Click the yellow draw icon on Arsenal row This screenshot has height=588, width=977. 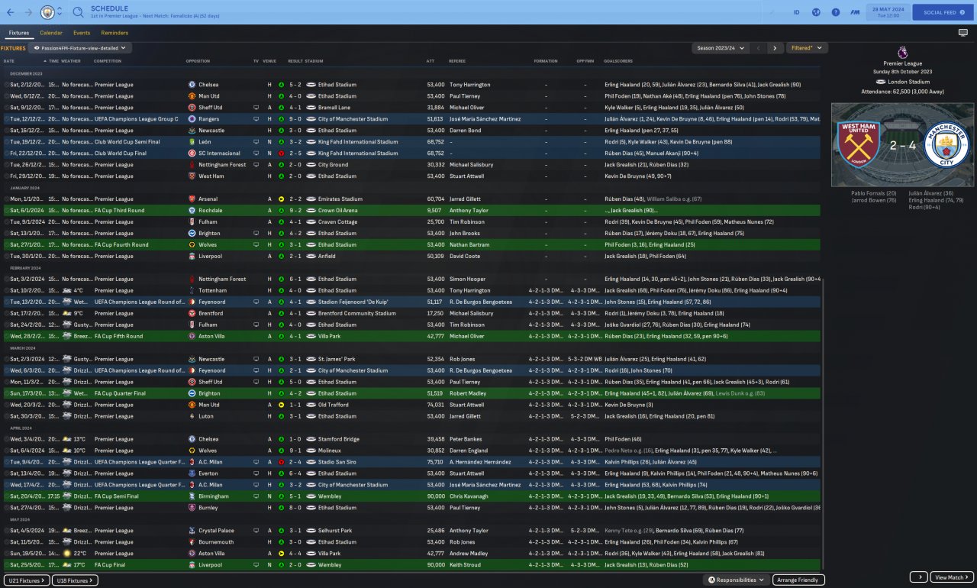(x=281, y=199)
